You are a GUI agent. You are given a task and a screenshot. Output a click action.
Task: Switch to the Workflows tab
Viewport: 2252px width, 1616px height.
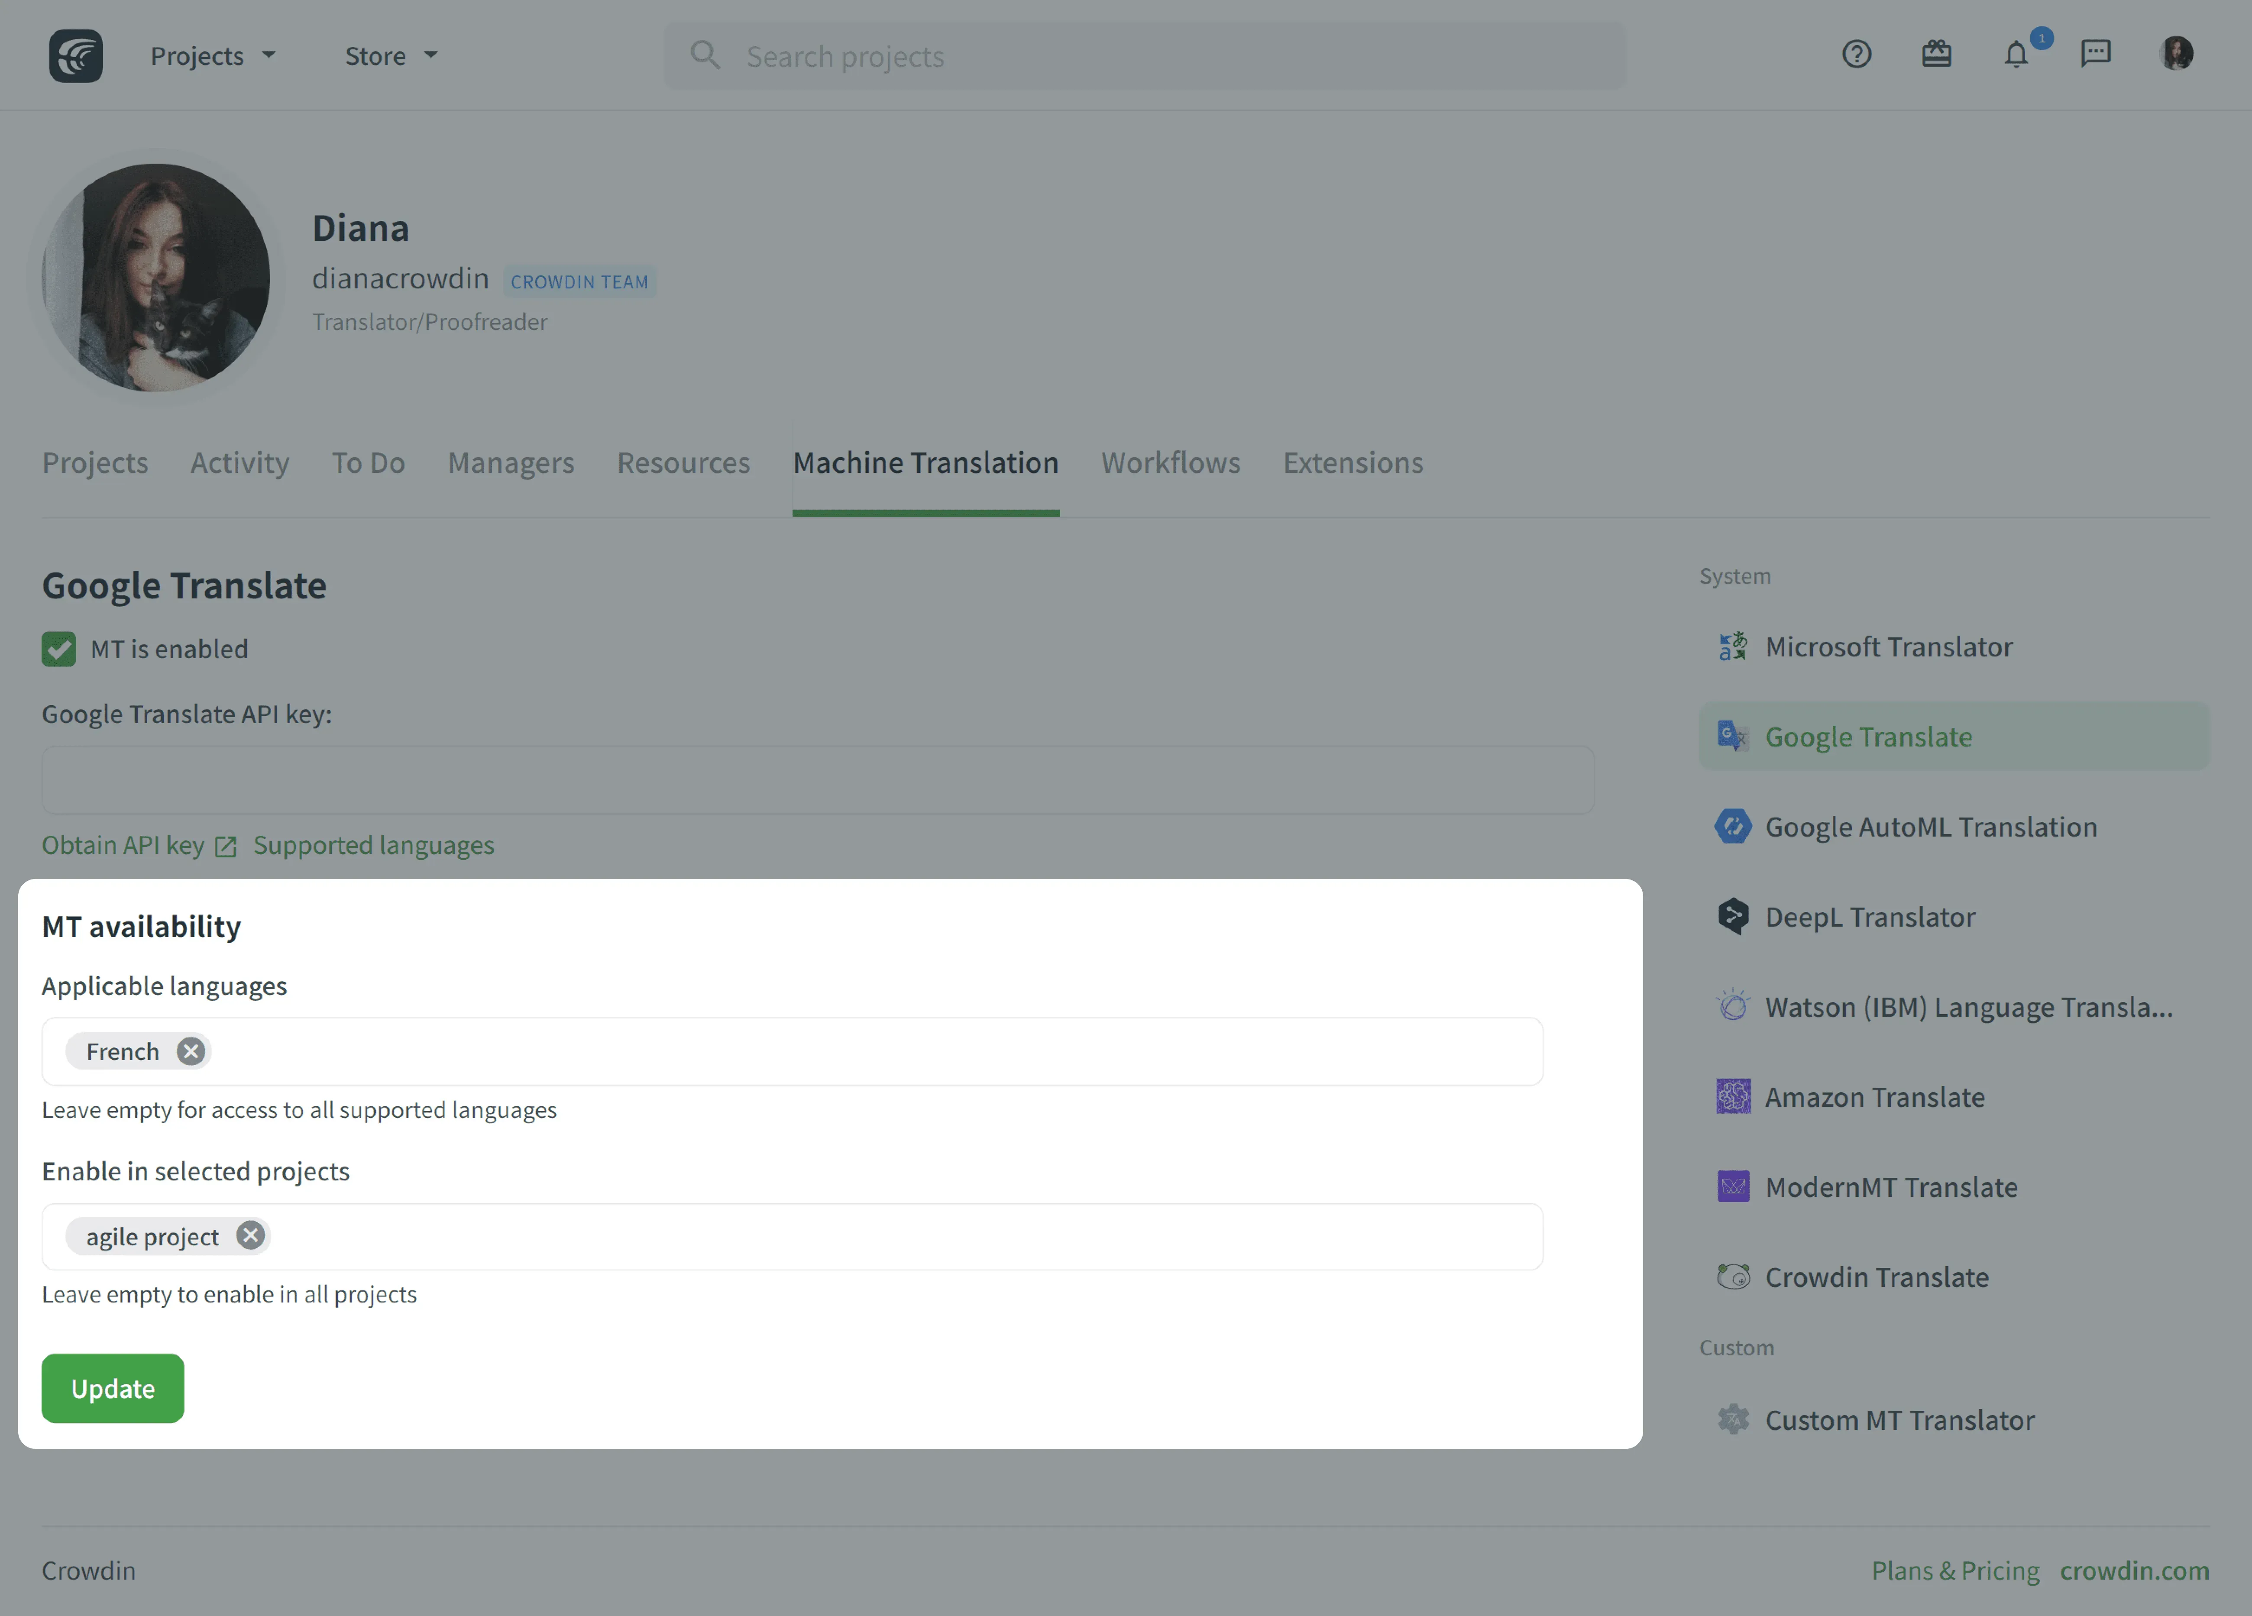1170,462
